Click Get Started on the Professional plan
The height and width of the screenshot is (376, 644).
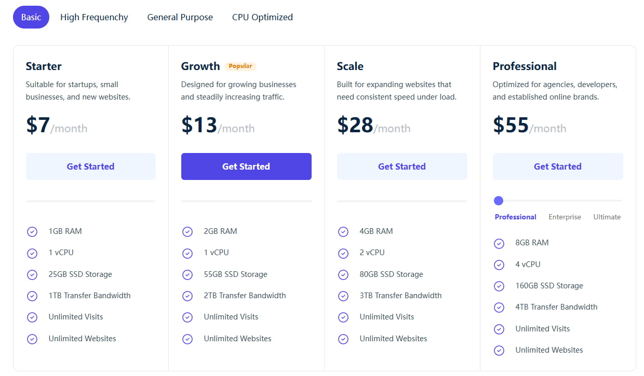coord(558,166)
